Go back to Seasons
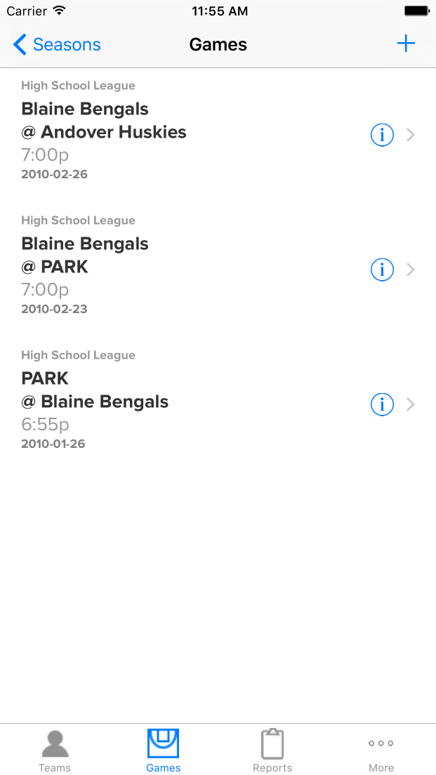The image size is (436, 775). click(x=67, y=45)
